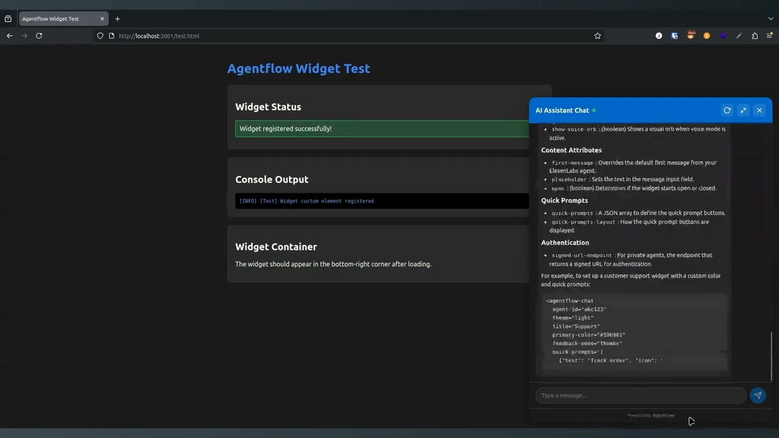Click the theme="light" code line
The image size is (779, 438).
point(573,318)
